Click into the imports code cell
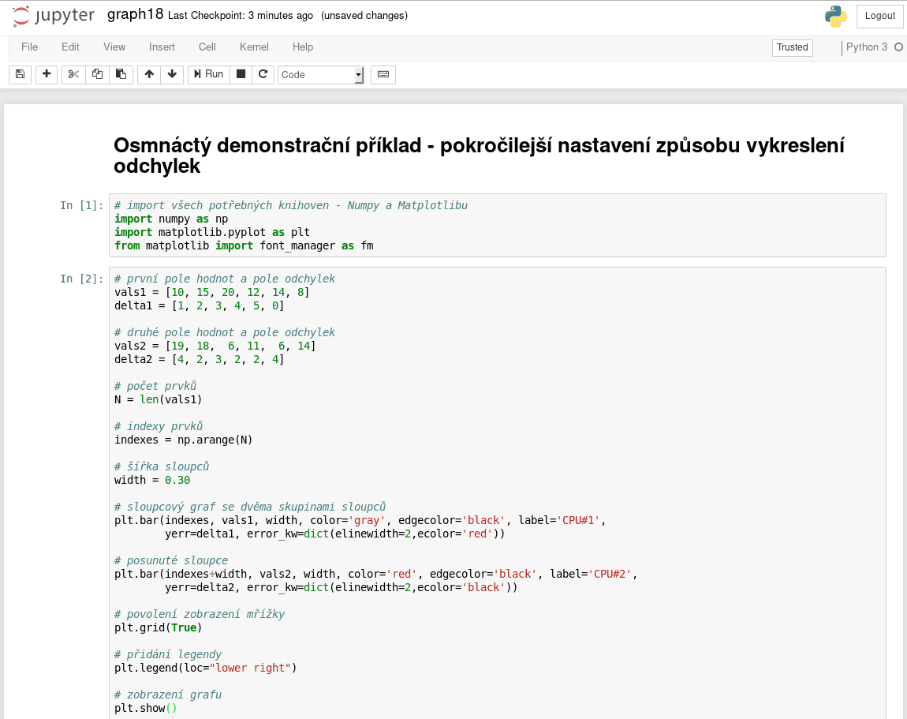 pos(498,225)
